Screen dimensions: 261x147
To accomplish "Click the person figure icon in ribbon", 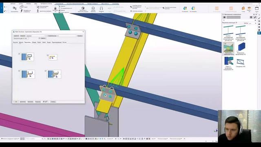I will pos(38,11).
